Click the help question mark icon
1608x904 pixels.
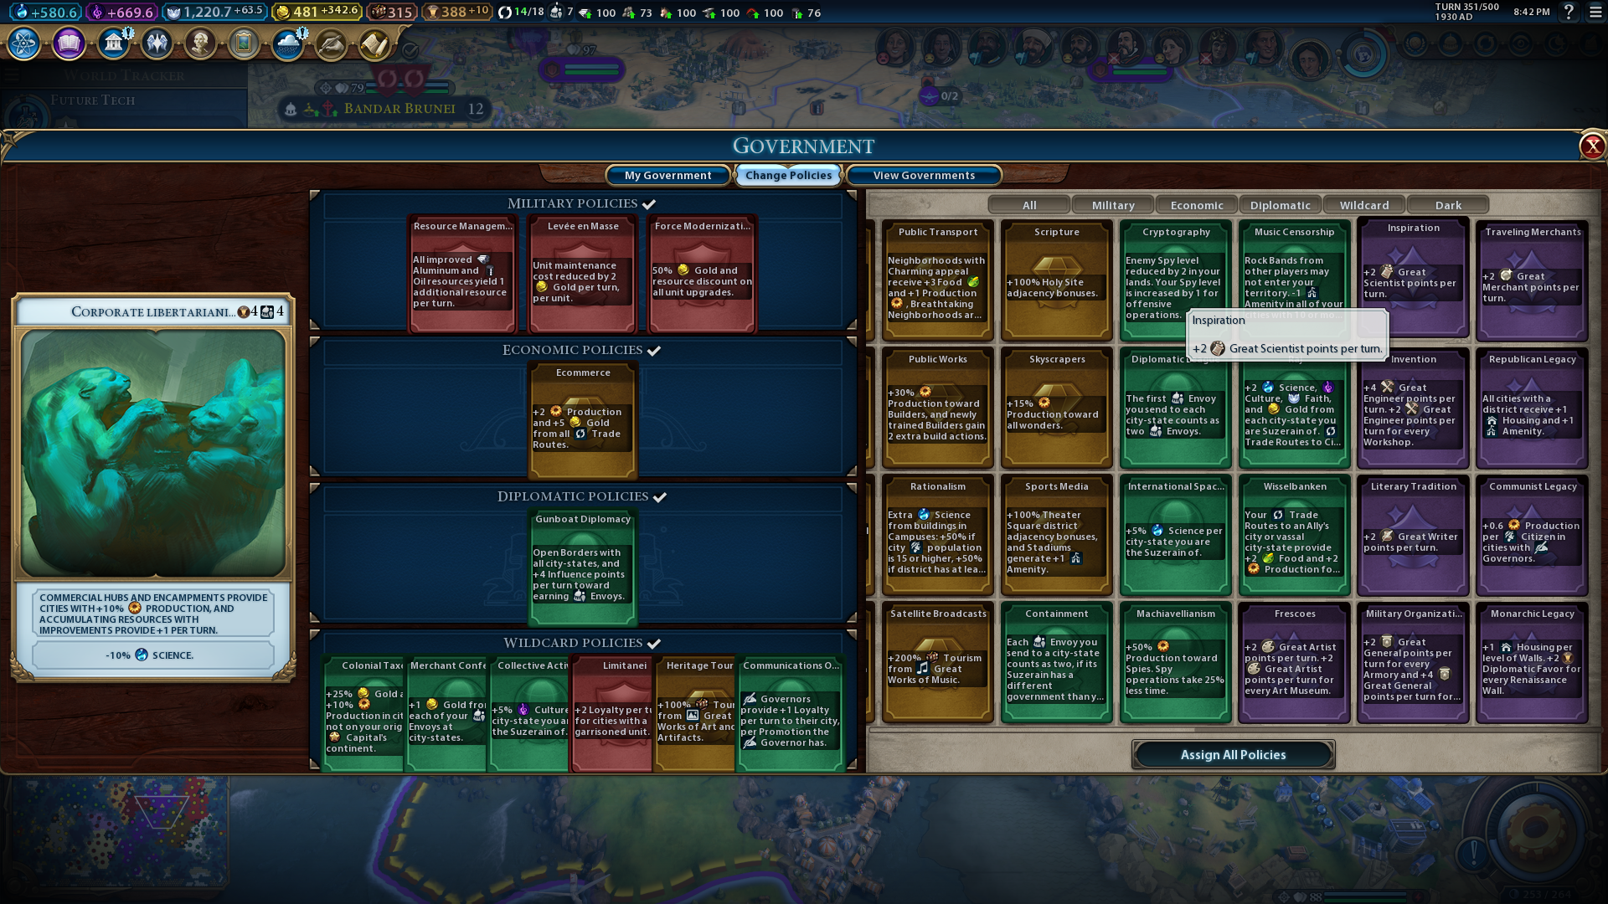pyautogui.click(x=1569, y=12)
